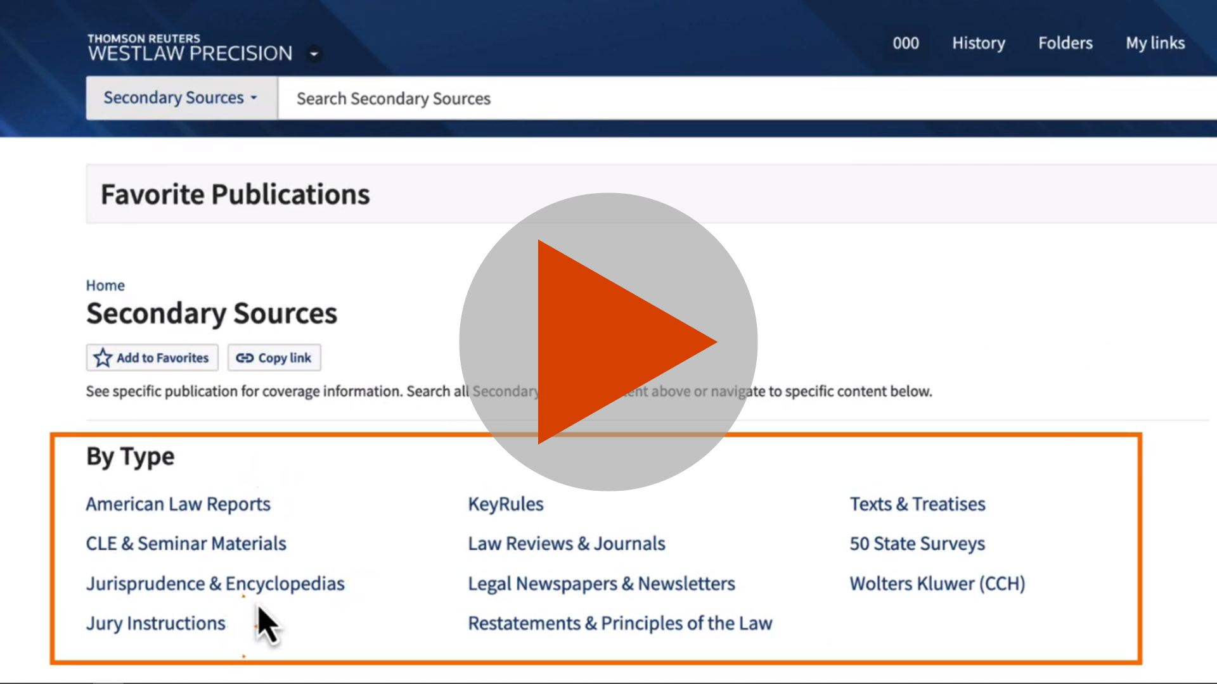The width and height of the screenshot is (1217, 684).
Task: Open Jury Instructions
Action: [155, 623]
